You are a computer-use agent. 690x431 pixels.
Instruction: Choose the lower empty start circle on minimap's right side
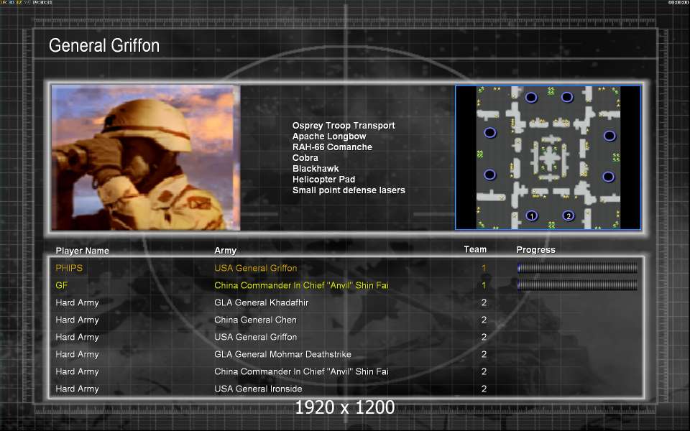tap(609, 177)
